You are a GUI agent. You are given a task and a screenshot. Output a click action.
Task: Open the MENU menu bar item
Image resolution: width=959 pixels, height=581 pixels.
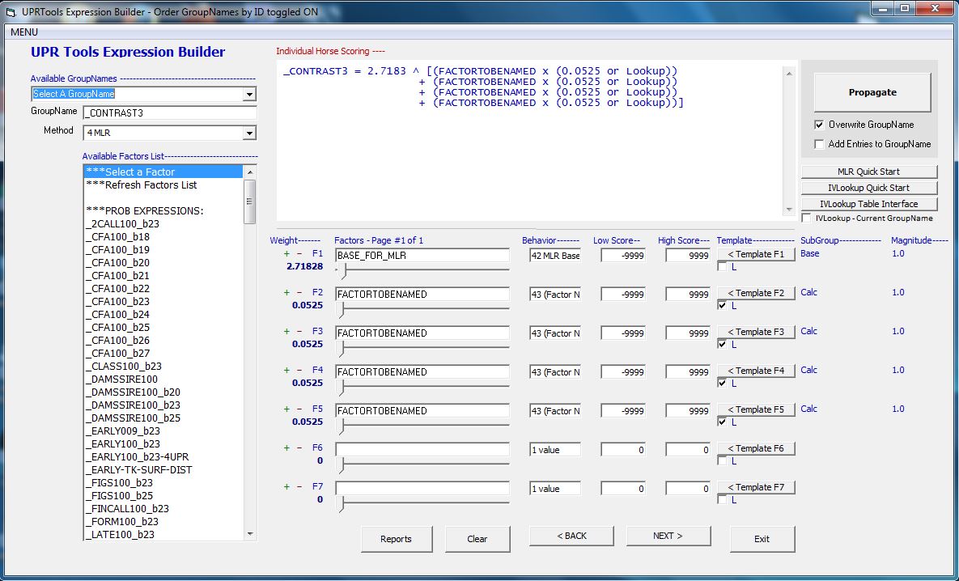(x=24, y=32)
